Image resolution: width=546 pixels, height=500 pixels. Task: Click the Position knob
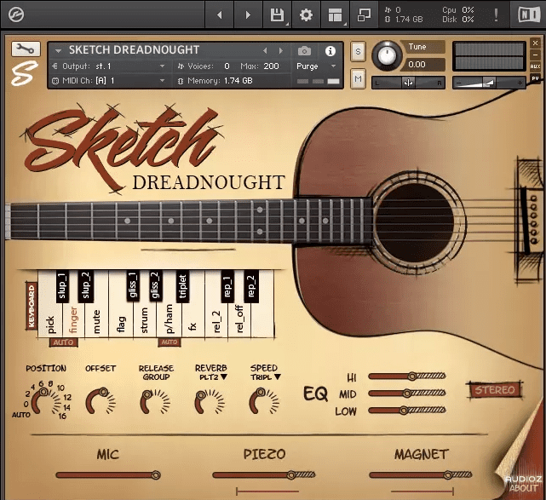click(46, 400)
